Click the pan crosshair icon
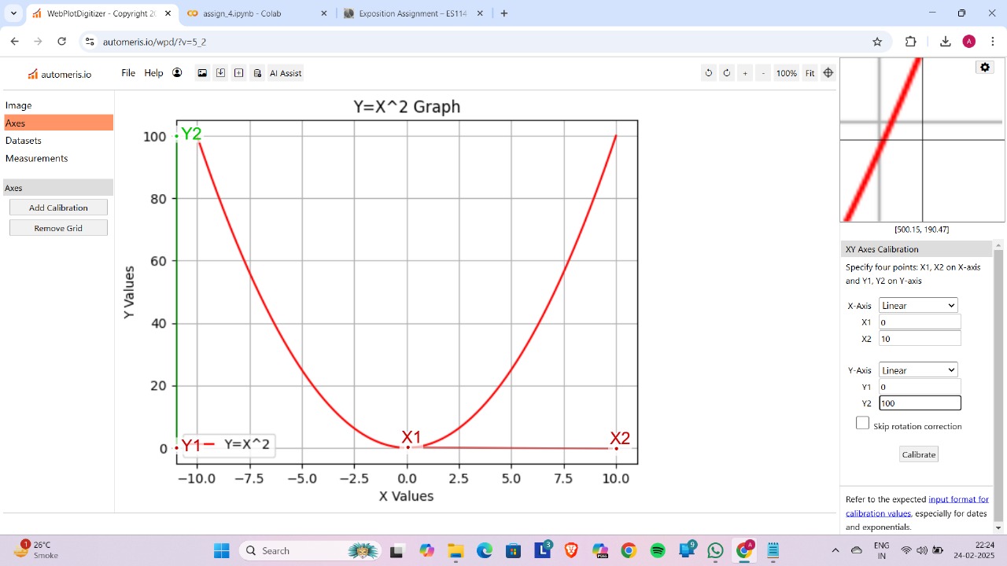1007x566 pixels. point(828,72)
